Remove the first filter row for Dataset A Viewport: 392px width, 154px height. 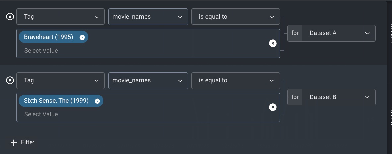point(10,17)
